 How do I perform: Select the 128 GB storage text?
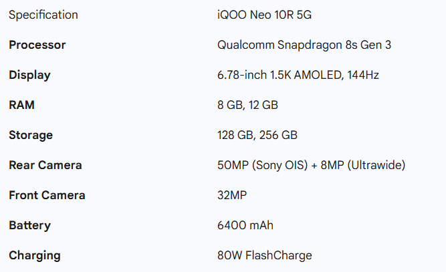point(234,135)
